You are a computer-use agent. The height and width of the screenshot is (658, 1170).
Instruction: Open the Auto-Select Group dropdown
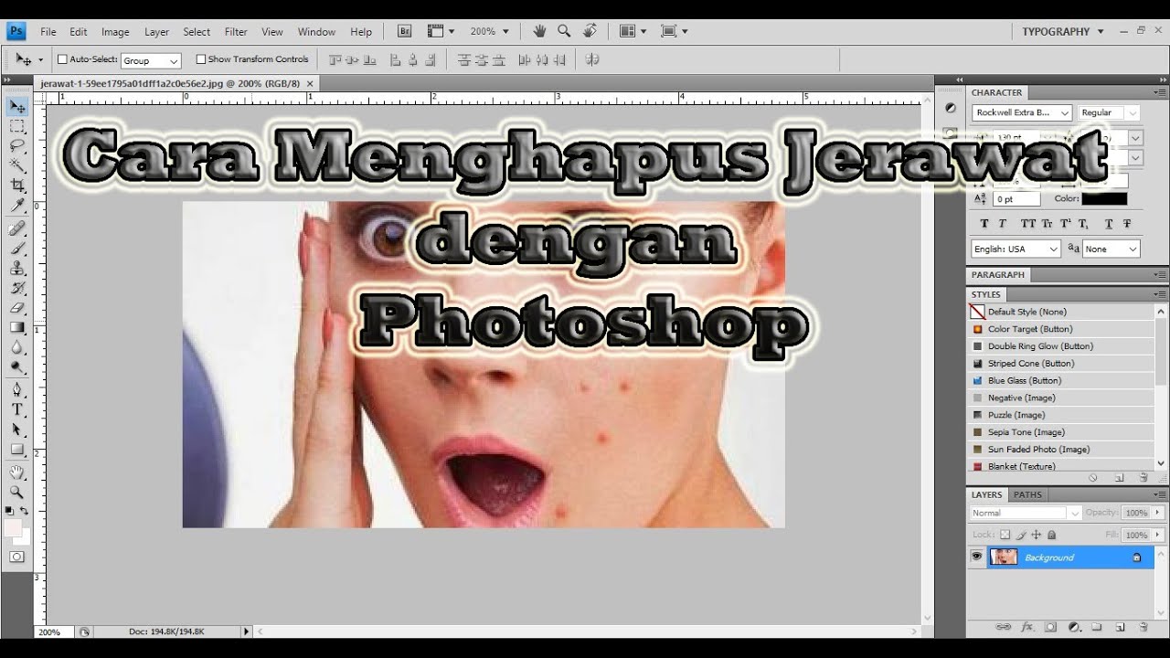tap(151, 60)
